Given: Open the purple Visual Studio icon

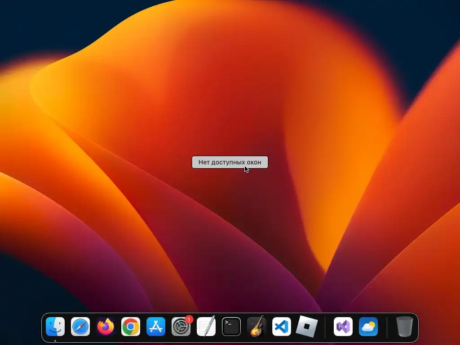Looking at the screenshot, I should coord(343,327).
